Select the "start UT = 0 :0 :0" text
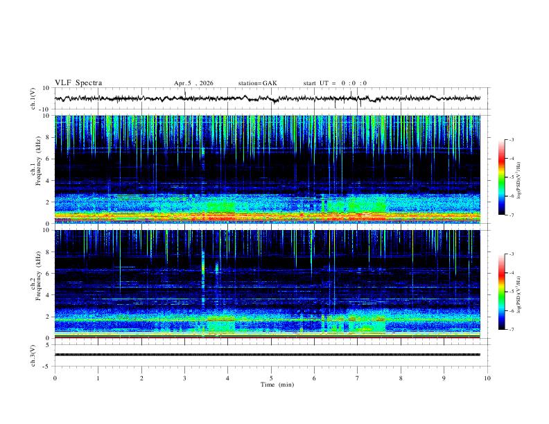 click(x=335, y=83)
